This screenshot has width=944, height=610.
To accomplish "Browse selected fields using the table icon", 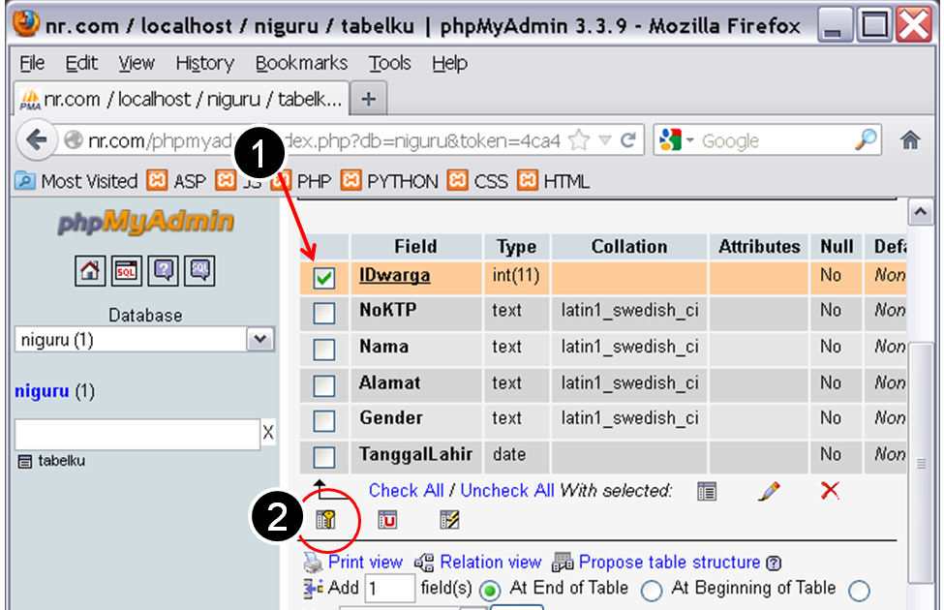I will 706,491.
